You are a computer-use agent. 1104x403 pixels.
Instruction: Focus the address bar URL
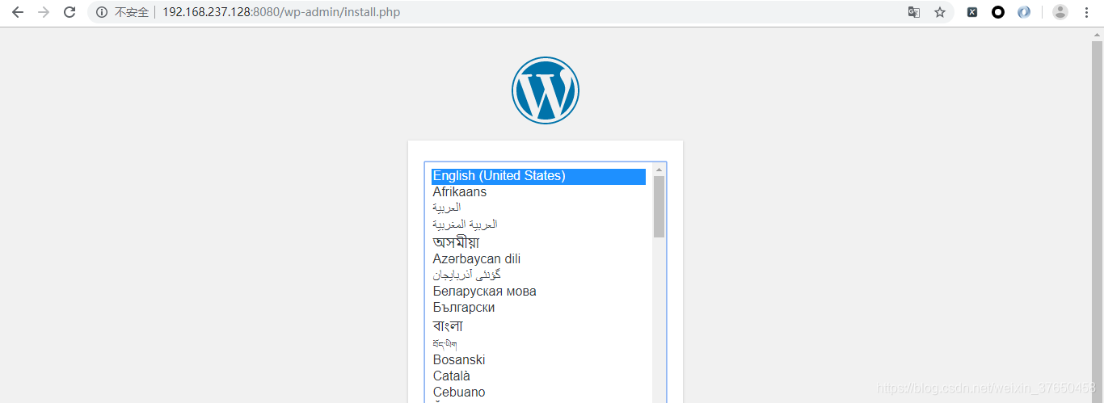click(281, 12)
